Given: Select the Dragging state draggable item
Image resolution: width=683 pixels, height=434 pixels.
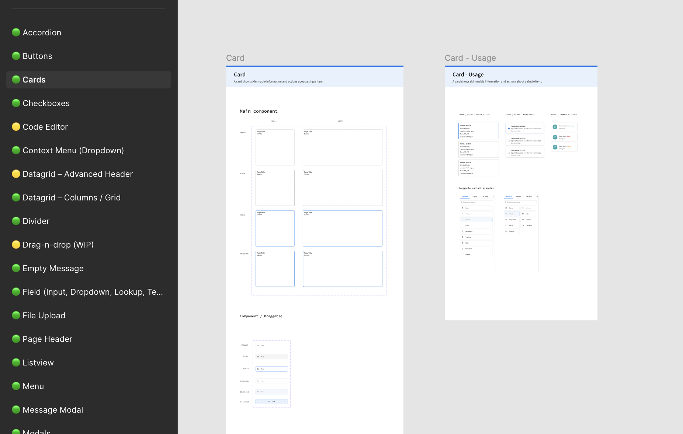Looking at the screenshot, I should [272, 392].
